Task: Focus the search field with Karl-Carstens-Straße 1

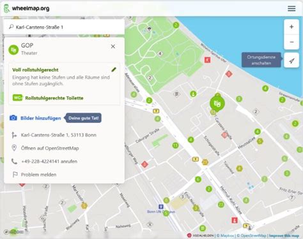Action: [x=64, y=27]
